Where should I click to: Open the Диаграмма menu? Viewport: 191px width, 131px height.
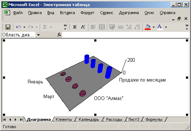[x=129, y=13]
